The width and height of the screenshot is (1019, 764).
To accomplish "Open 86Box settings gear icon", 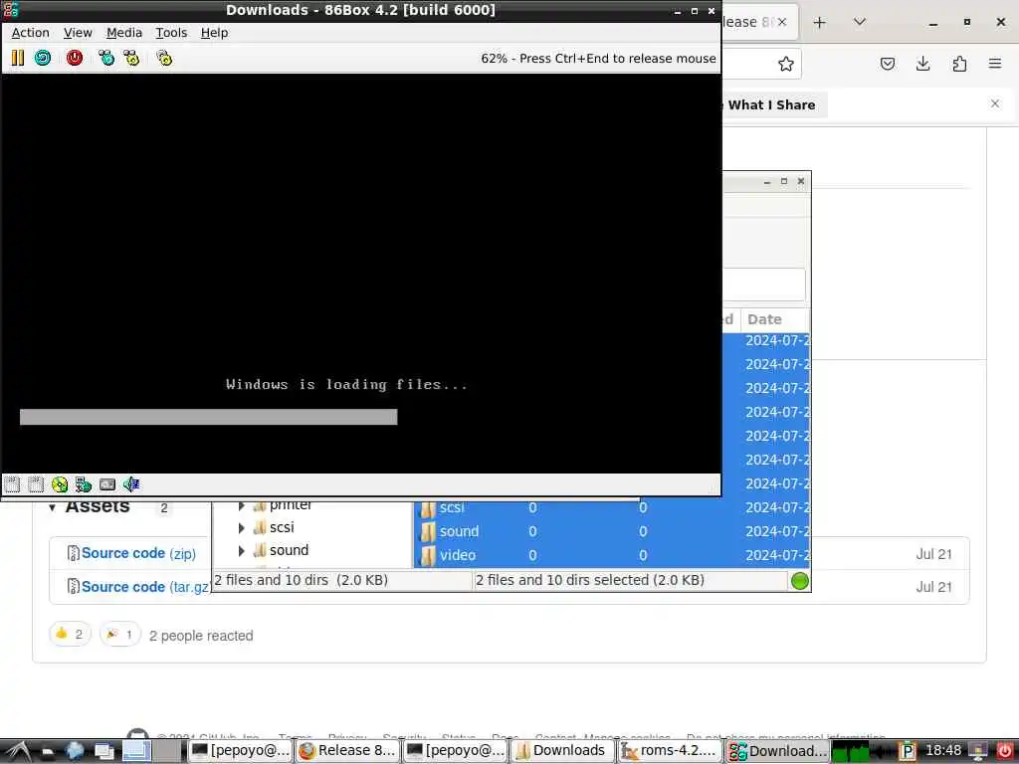I will tap(164, 58).
